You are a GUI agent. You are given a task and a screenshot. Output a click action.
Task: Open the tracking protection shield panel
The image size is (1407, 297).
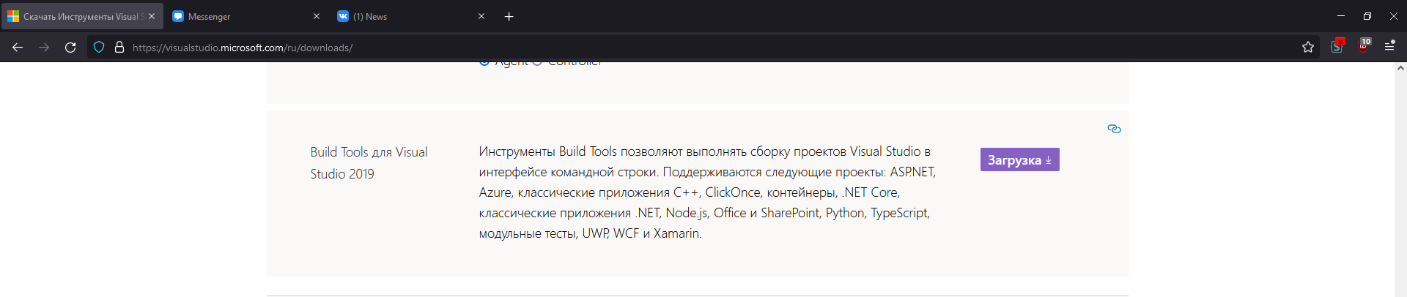pyautogui.click(x=99, y=48)
